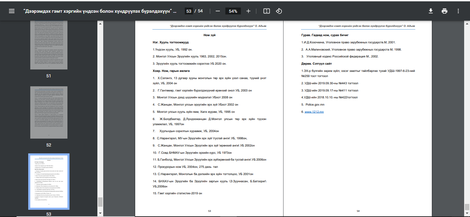Print the document

(x=445, y=11)
